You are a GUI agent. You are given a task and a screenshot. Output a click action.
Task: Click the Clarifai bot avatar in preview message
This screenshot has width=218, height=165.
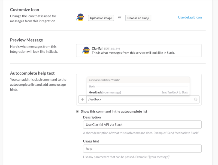(86, 50)
